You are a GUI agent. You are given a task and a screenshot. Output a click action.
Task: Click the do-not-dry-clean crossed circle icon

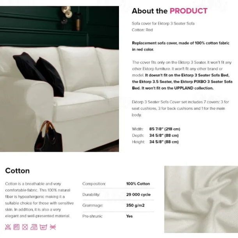coord(25,227)
